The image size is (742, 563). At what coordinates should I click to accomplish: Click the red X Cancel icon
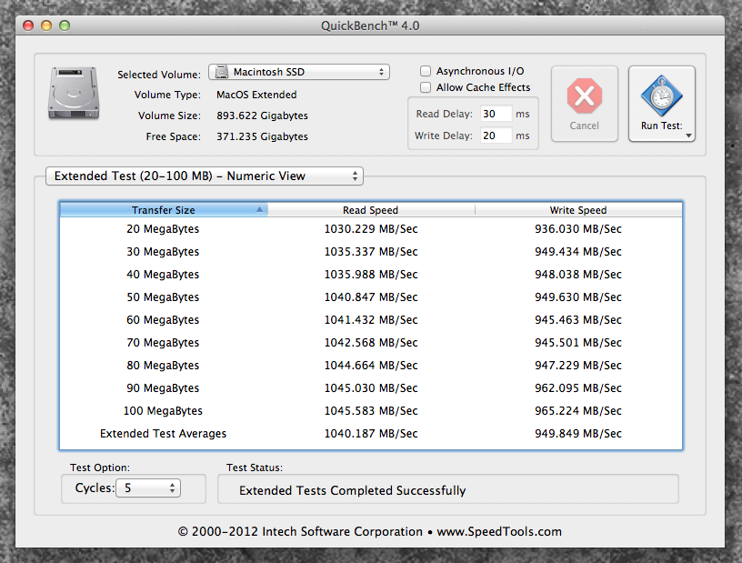585,96
